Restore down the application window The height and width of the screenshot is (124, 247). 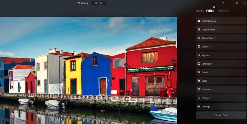(x=237, y=3)
